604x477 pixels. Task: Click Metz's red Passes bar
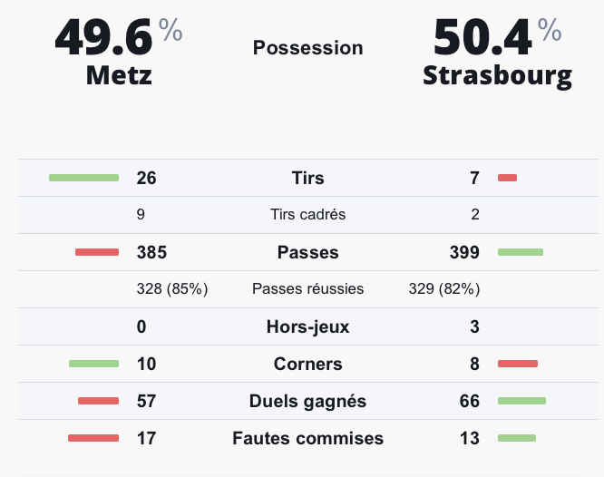[97, 252]
